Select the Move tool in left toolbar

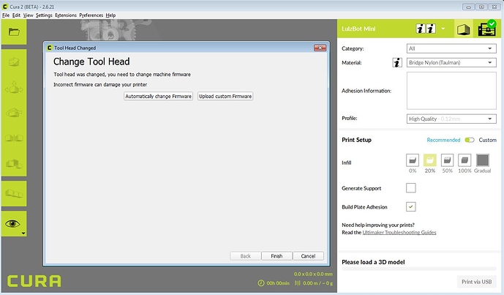click(x=14, y=88)
